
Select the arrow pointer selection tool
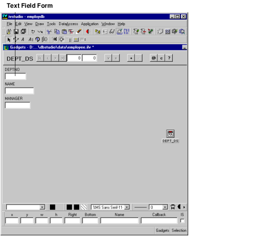pos(9,40)
